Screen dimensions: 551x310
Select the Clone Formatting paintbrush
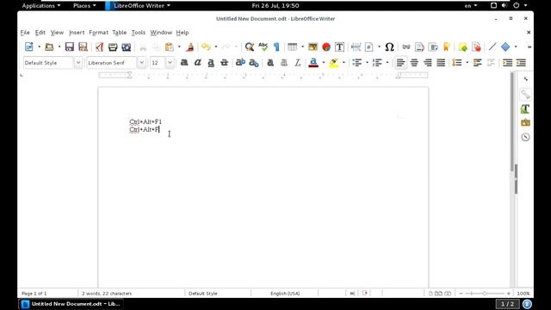coord(190,46)
